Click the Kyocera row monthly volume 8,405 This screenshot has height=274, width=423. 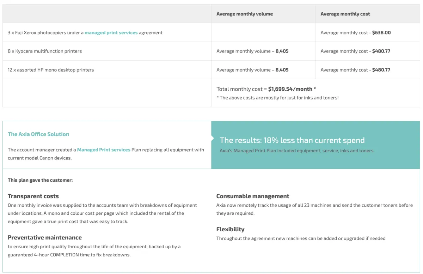pos(282,51)
